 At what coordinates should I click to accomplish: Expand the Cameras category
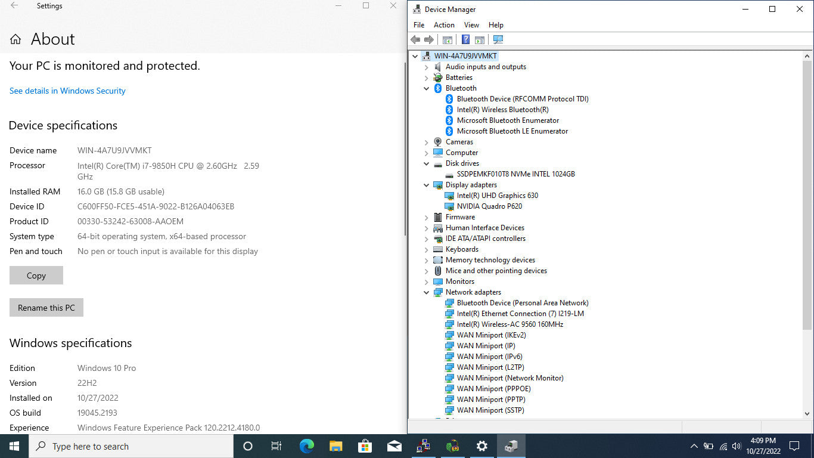[427, 142]
